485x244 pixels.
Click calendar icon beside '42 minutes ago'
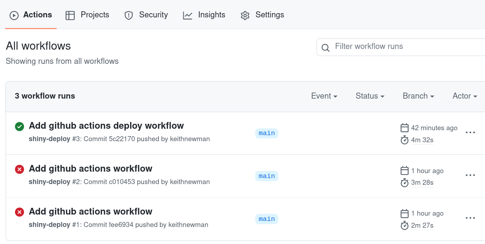click(x=405, y=128)
